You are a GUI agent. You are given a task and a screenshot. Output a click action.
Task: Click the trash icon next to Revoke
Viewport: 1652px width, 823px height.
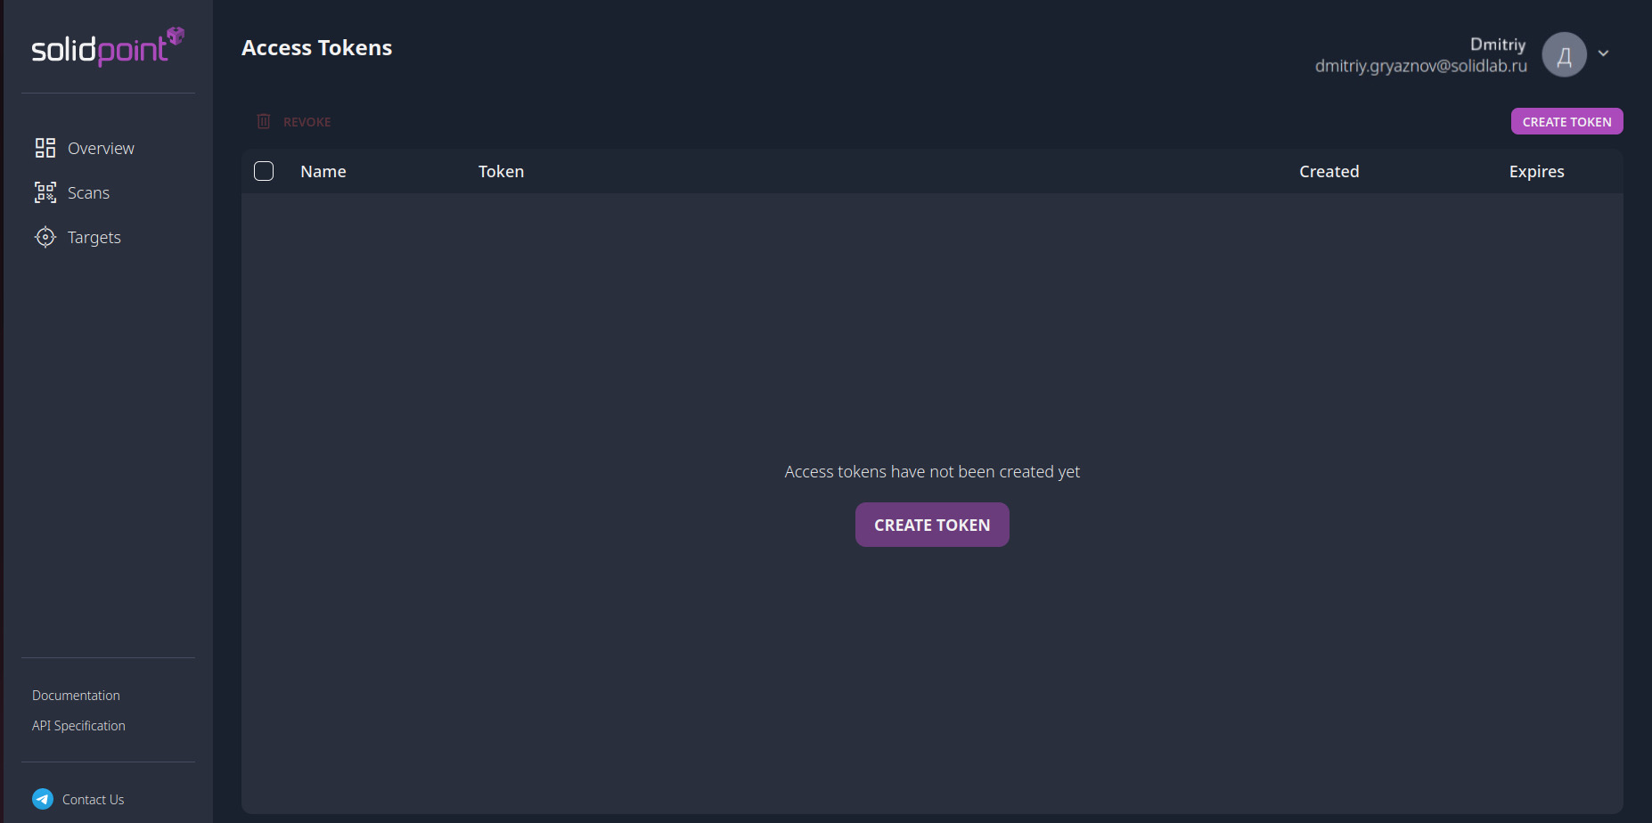(264, 121)
